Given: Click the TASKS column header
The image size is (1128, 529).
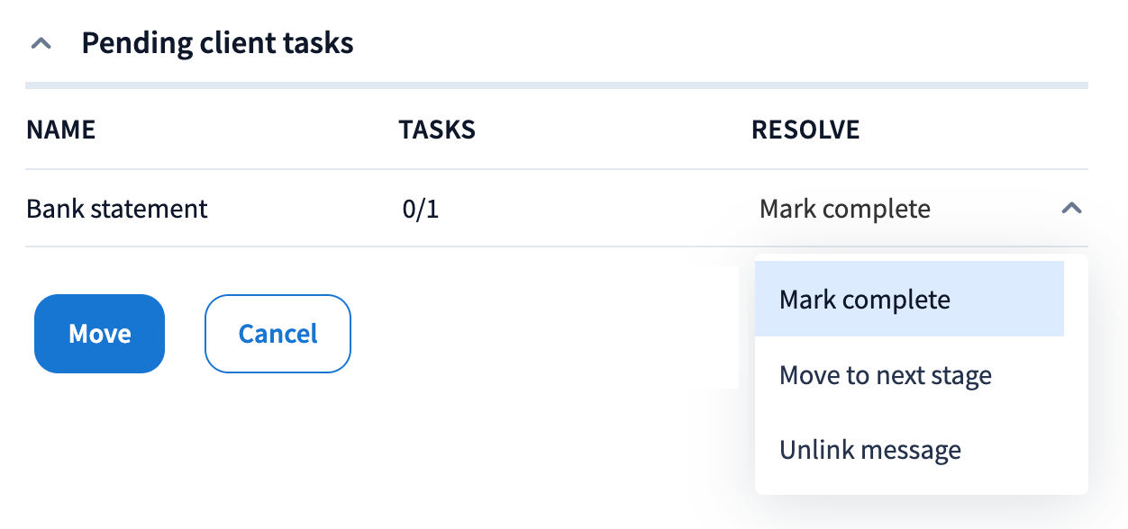Looking at the screenshot, I should [x=437, y=130].
